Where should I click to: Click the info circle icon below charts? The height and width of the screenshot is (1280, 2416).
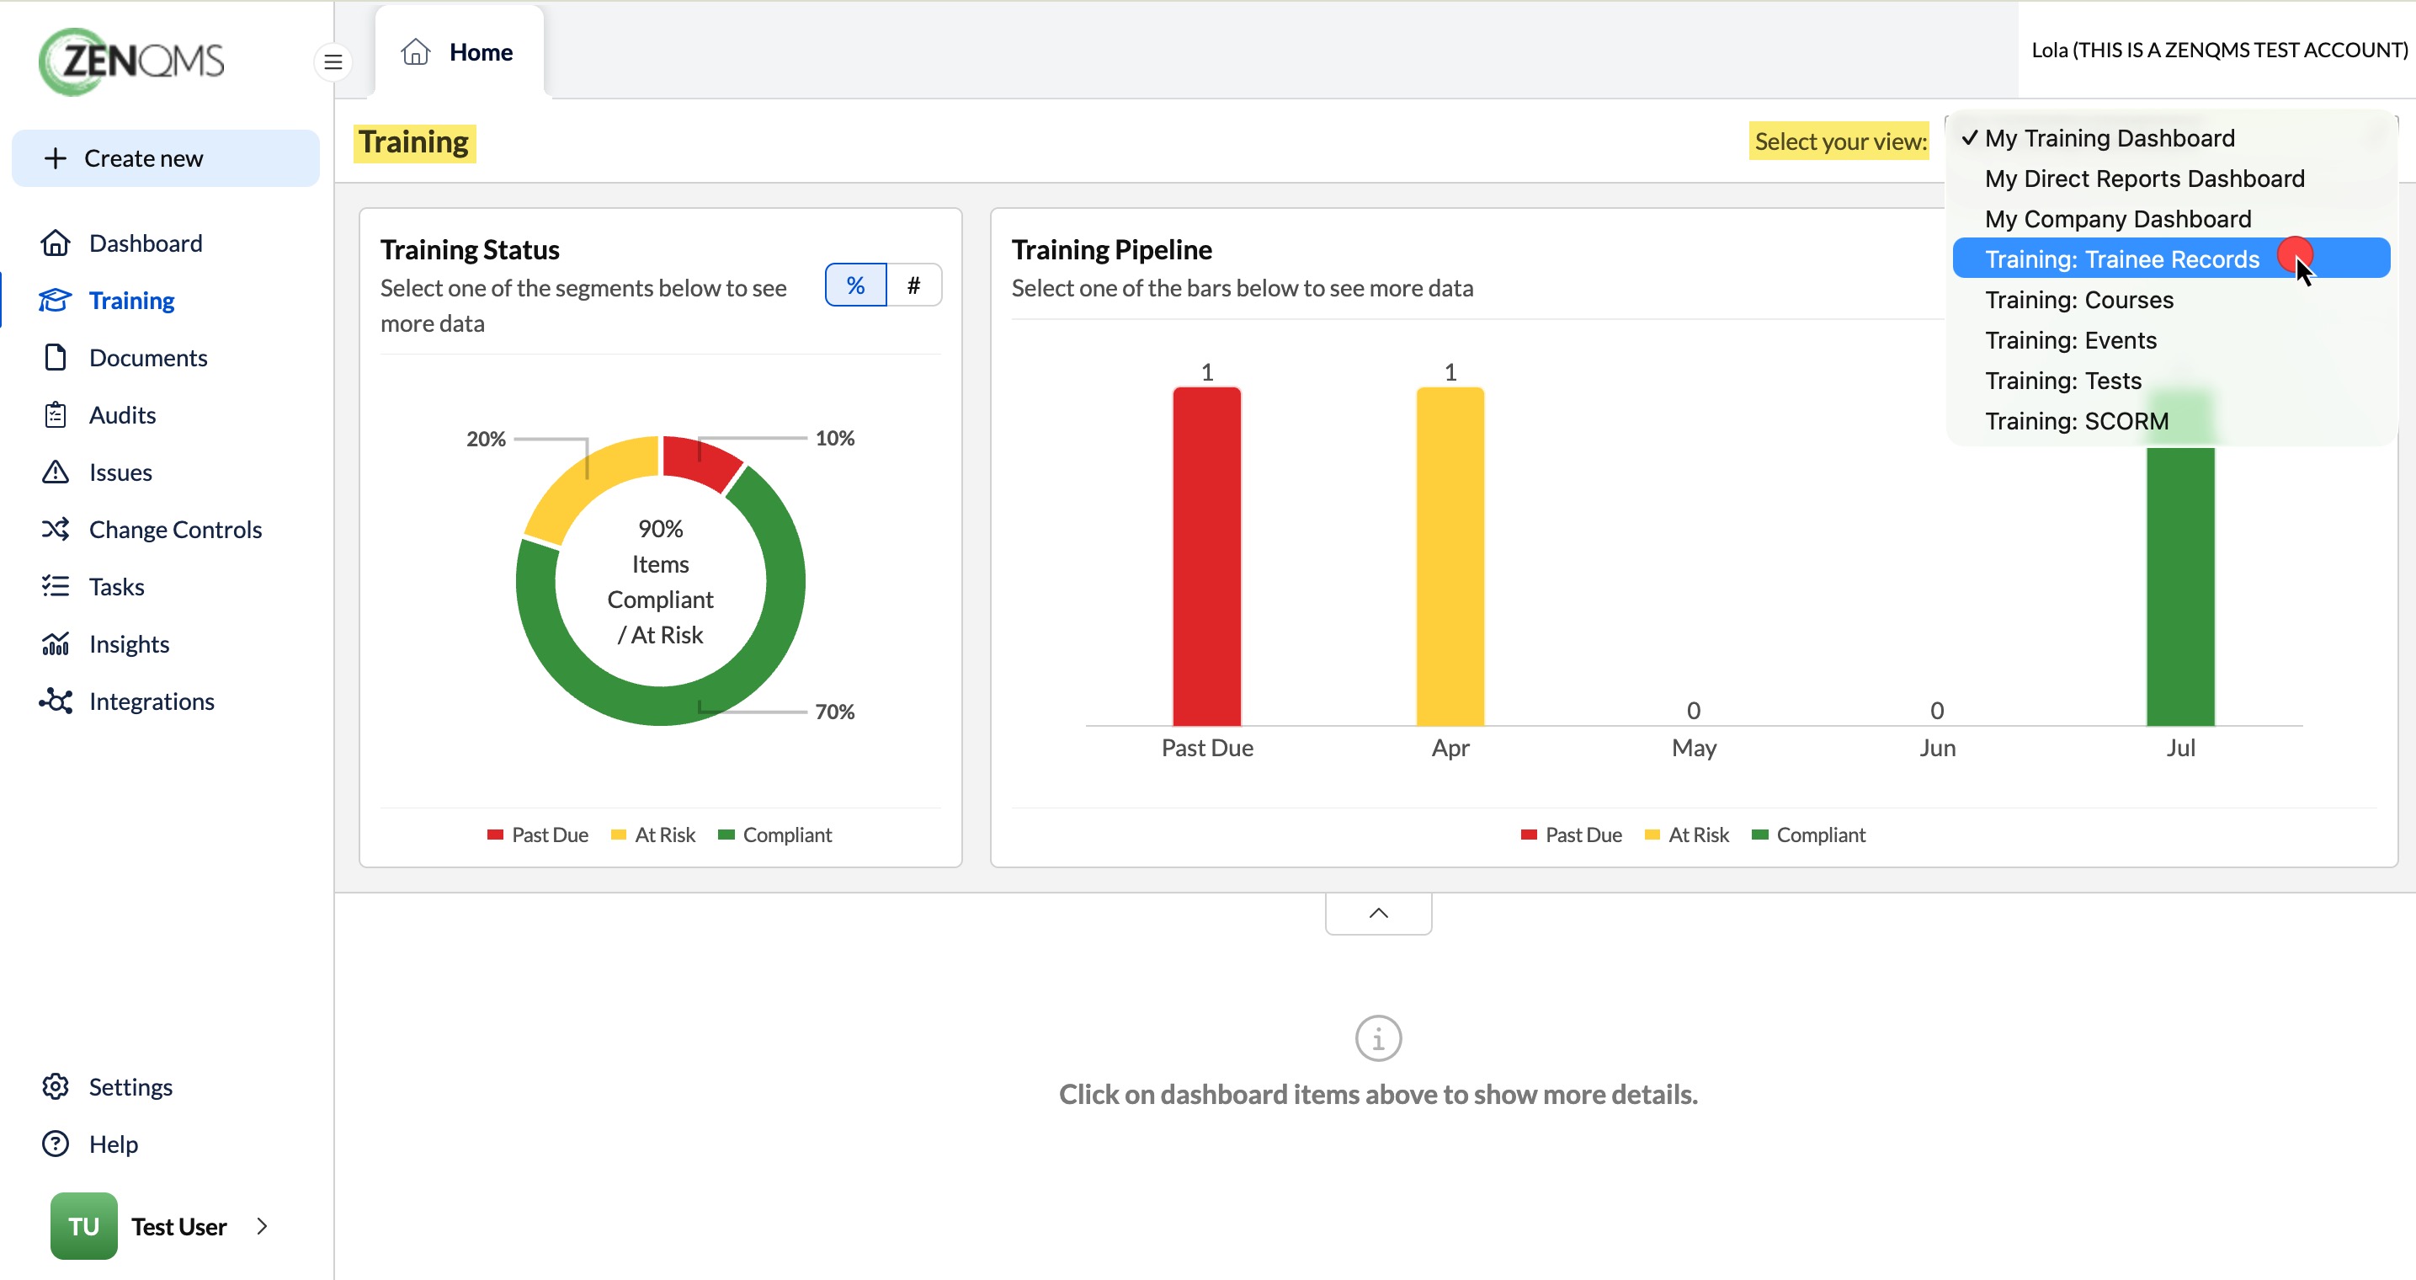click(1378, 1037)
